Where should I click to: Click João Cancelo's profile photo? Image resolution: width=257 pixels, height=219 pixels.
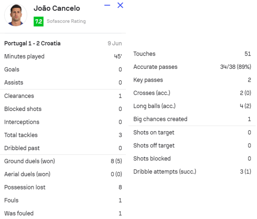pyautogui.click(x=16, y=15)
